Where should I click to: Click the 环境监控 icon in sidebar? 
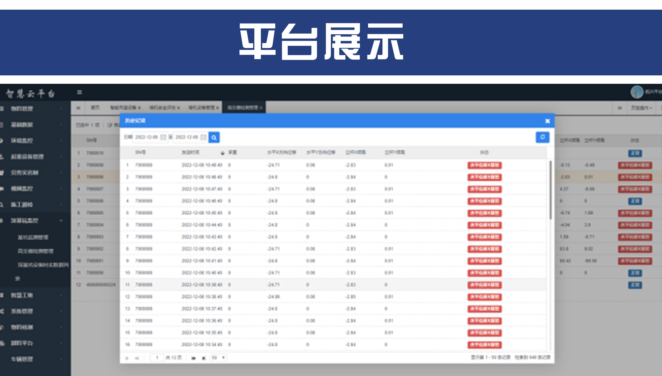[2, 141]
